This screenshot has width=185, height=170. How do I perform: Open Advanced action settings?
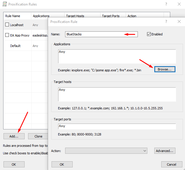coord(165,151)
